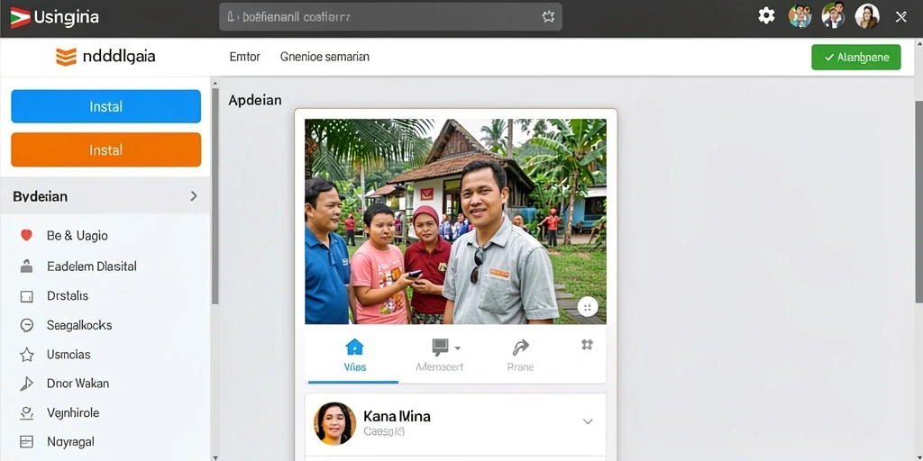The width and height of the screenshot is (923, 461).
Task: Click the blue Instal button
Action: pos(106,106)
